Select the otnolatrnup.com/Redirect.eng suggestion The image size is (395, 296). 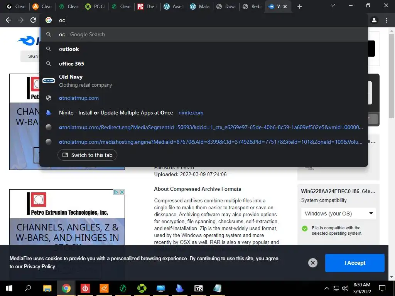(204, 127)
